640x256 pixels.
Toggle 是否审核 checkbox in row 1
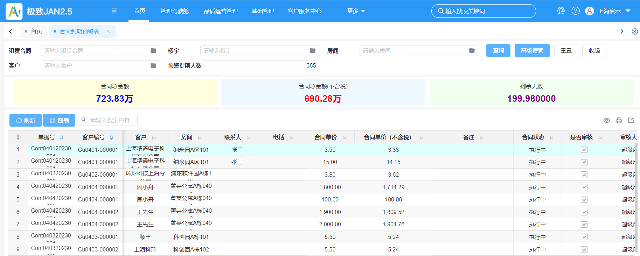tap(584, 150)
